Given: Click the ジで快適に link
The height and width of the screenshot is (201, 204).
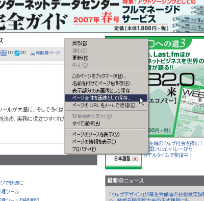Looking at the screenshot, I should point(12,183).
